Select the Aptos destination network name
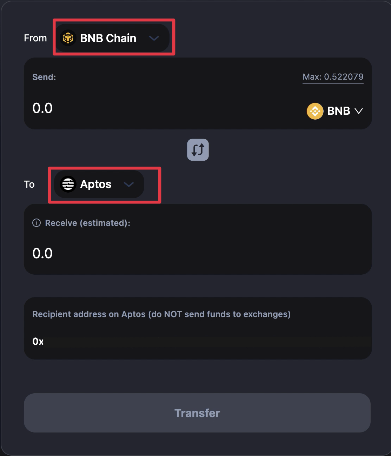This screenshot has width=391, height=456. (95, 184)
